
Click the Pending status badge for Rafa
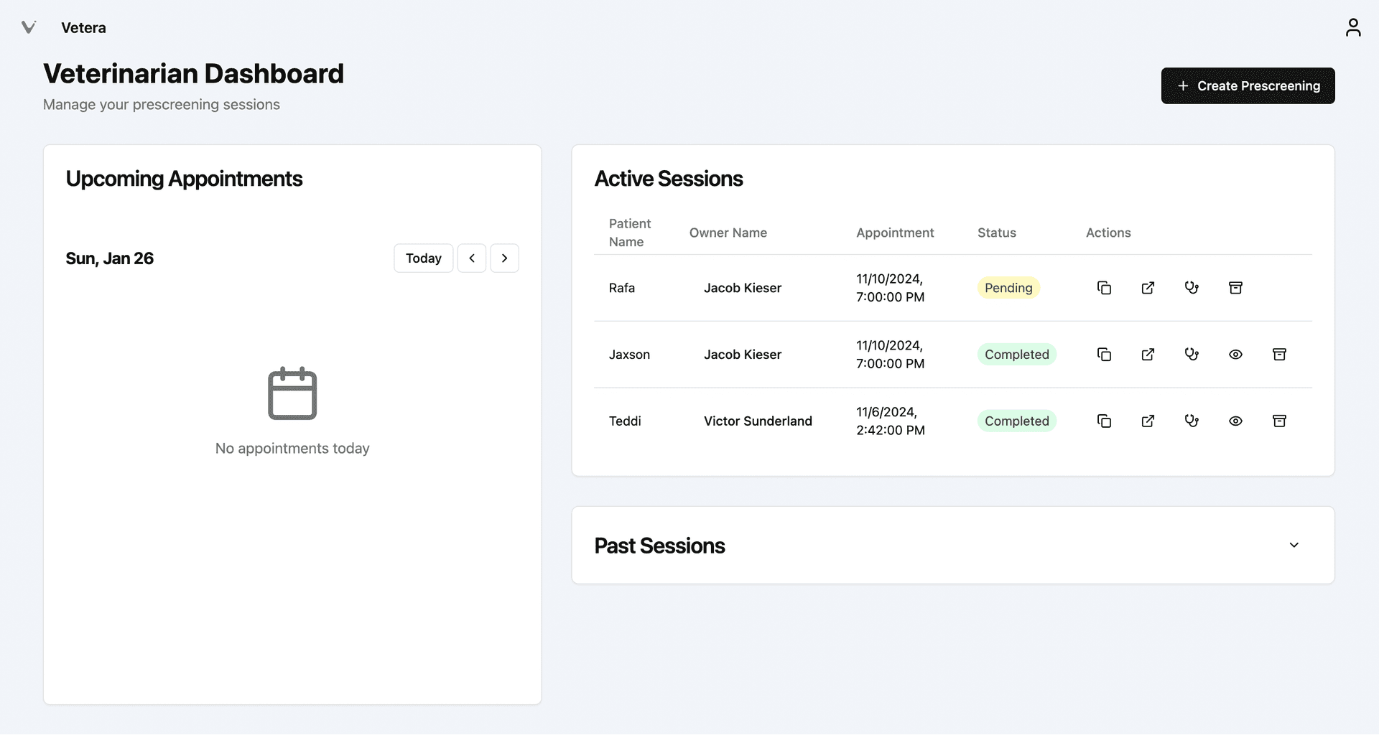pos(1008,287)
